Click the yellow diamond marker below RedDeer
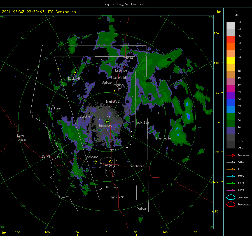 click(115, 91)
